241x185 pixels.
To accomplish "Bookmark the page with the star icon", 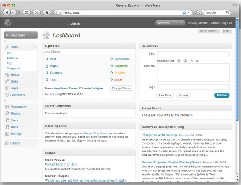I will click(x=185, y=12).
